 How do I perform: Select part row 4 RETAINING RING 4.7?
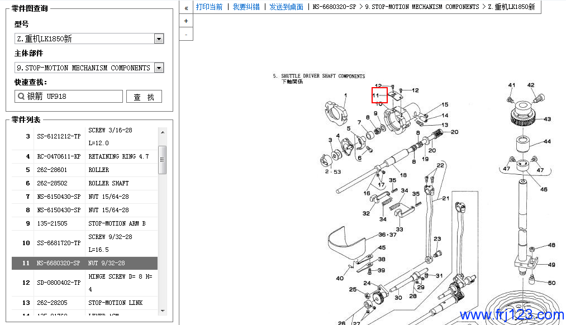coord(84,156)
